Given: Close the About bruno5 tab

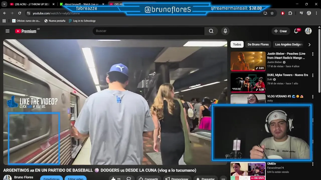Looking at the screenshot, I should [103, 4].
